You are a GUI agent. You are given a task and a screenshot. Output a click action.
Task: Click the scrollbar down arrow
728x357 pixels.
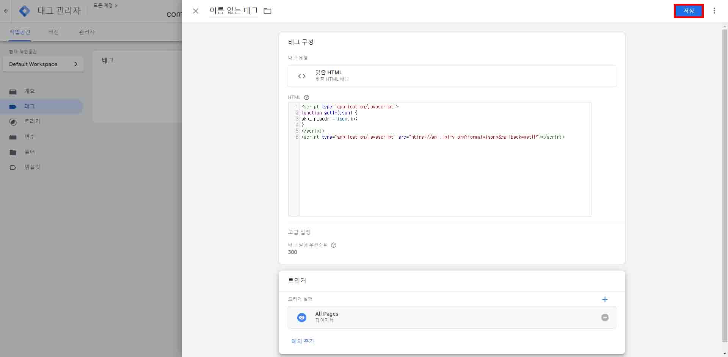725,354
